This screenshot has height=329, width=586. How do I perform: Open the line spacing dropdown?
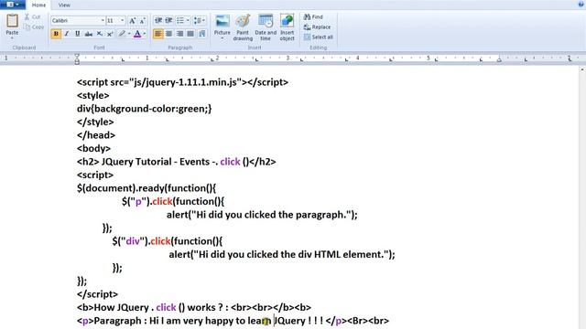click(x=200, y=20)
